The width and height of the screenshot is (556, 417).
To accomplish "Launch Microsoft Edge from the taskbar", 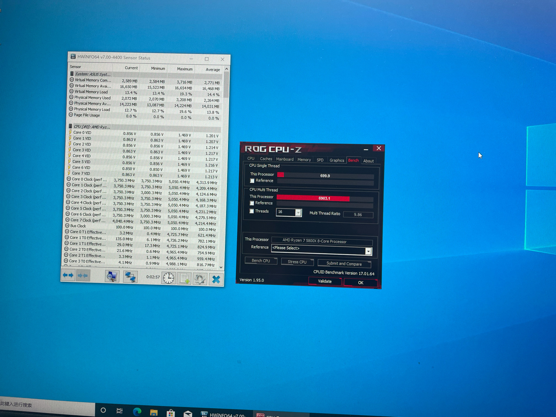I will click(x=137, y=410).
